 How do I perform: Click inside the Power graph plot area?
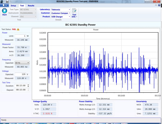[x=103, y=62]
